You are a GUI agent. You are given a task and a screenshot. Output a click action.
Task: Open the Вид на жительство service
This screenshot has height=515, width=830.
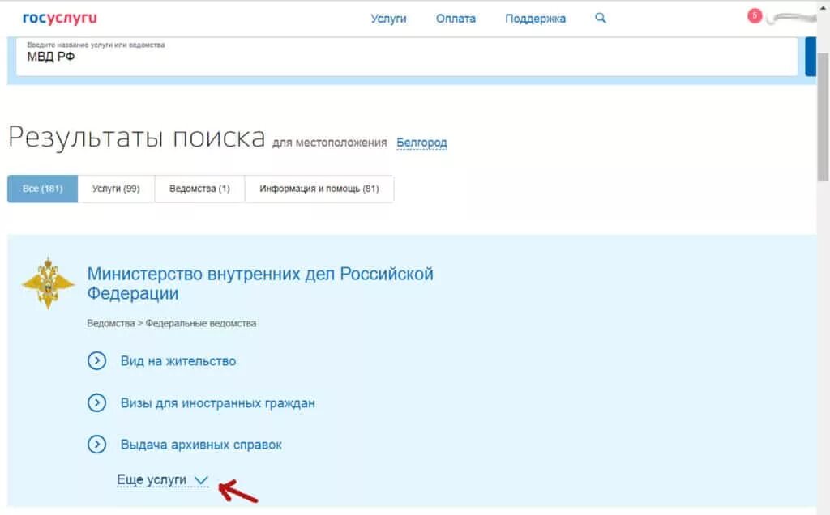click(x=178, y=361)
